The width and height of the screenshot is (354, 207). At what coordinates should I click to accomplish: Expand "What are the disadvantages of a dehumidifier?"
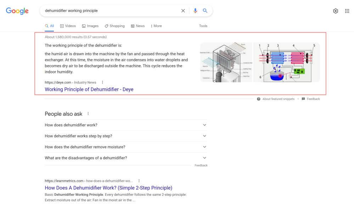pyautogui.click(x=204, y=158)
